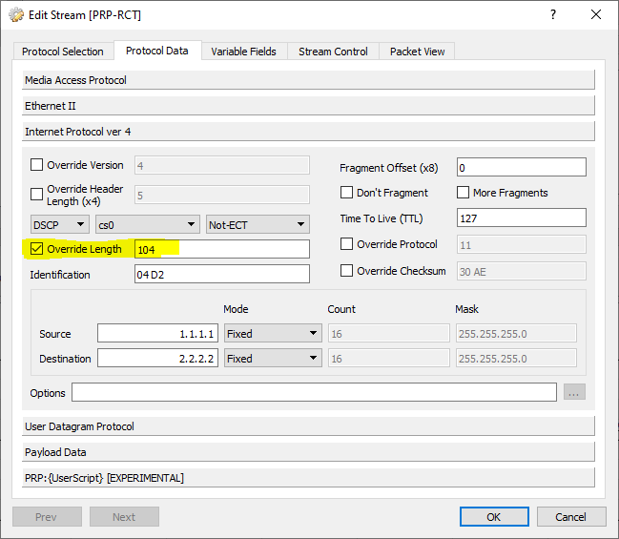This screenshot has height=539, width=619.
Task: Uncheck the Override Length checkbox
Action: tap(36, 249)
